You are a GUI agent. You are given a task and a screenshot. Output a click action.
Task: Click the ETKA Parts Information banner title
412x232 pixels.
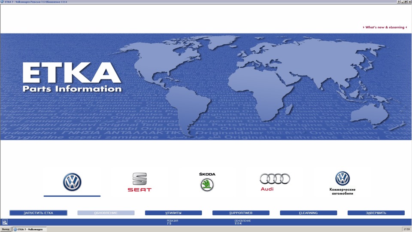coord(72,77)
